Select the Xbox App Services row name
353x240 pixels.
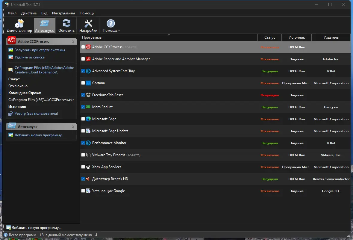pos(107,167)
